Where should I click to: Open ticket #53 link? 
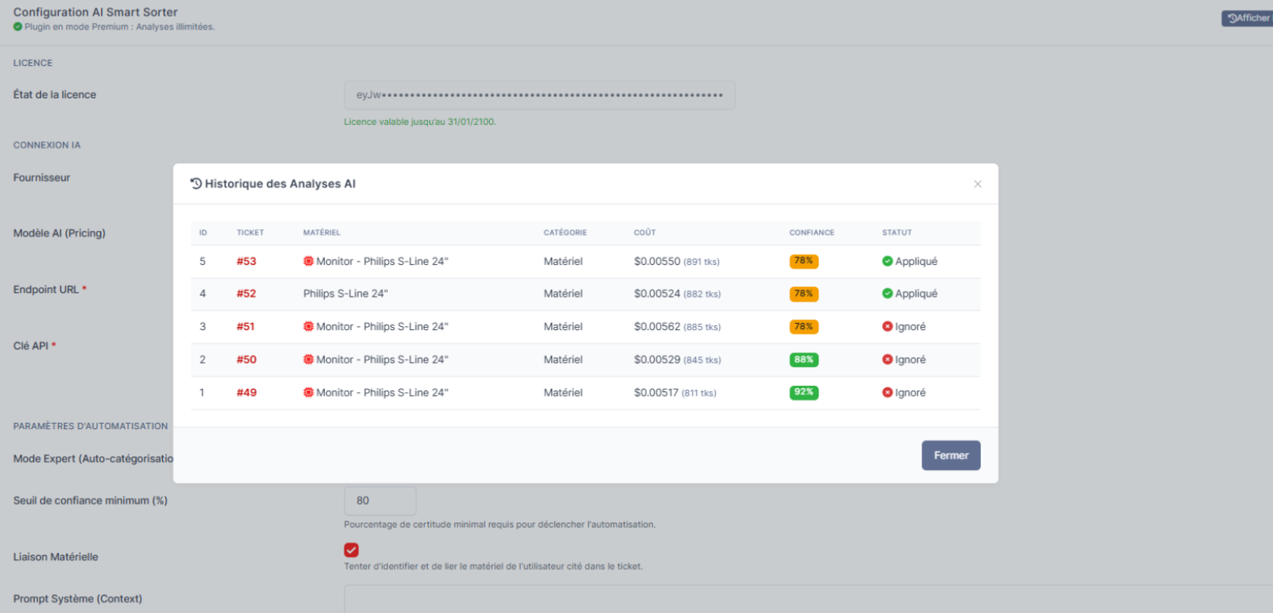(246, 261)
